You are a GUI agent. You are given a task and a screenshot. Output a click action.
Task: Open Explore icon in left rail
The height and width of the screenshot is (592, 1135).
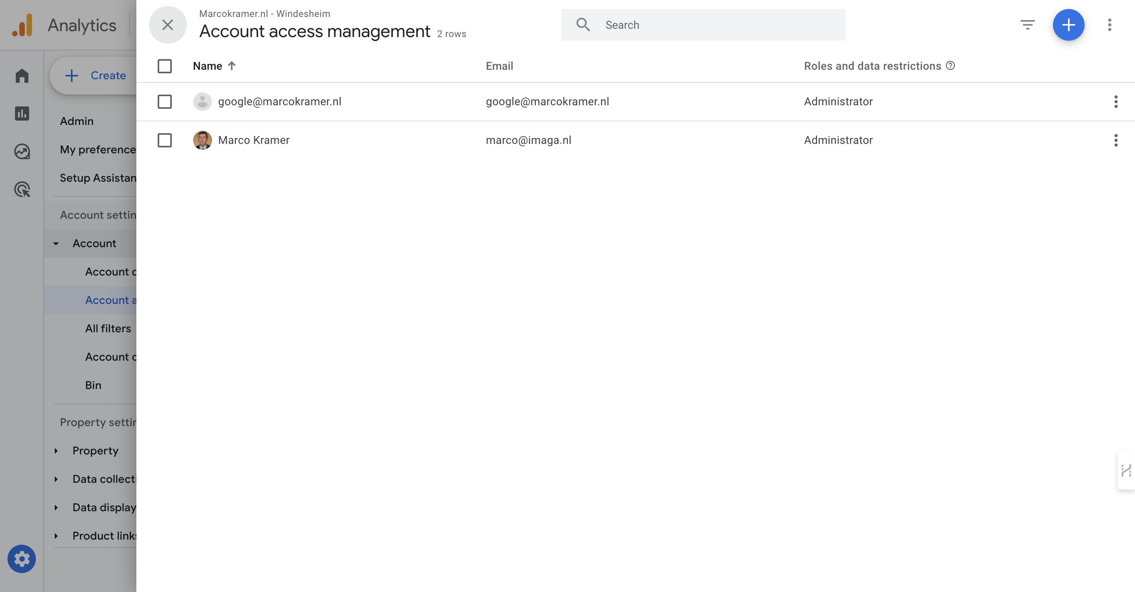click(22, 152)
